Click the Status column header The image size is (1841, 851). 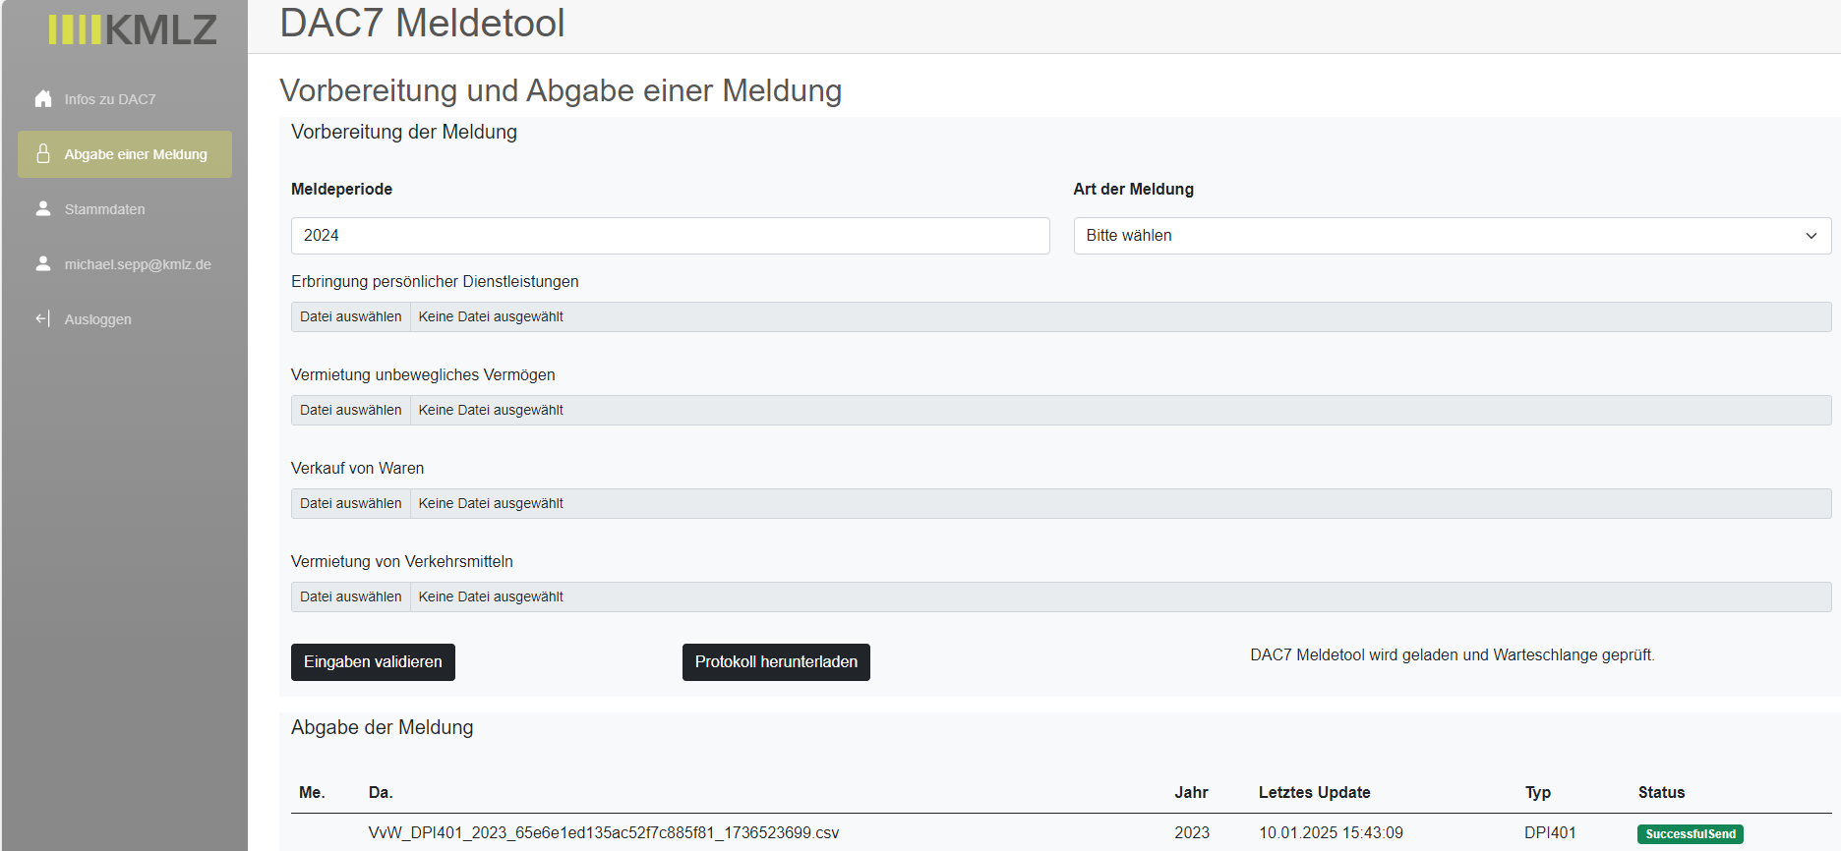[x=1661, y=792]
